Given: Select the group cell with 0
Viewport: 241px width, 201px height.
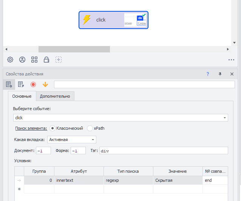Looking at the screenshot, I should [39, 180].
